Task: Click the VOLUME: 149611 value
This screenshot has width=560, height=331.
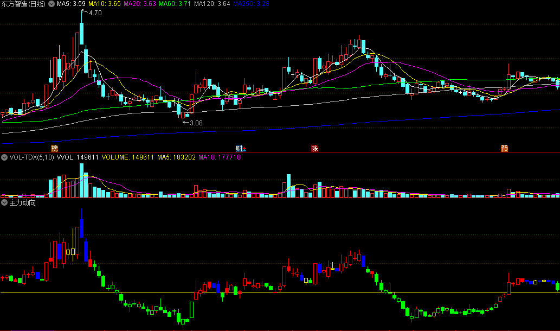Action: tap(127, 157)
